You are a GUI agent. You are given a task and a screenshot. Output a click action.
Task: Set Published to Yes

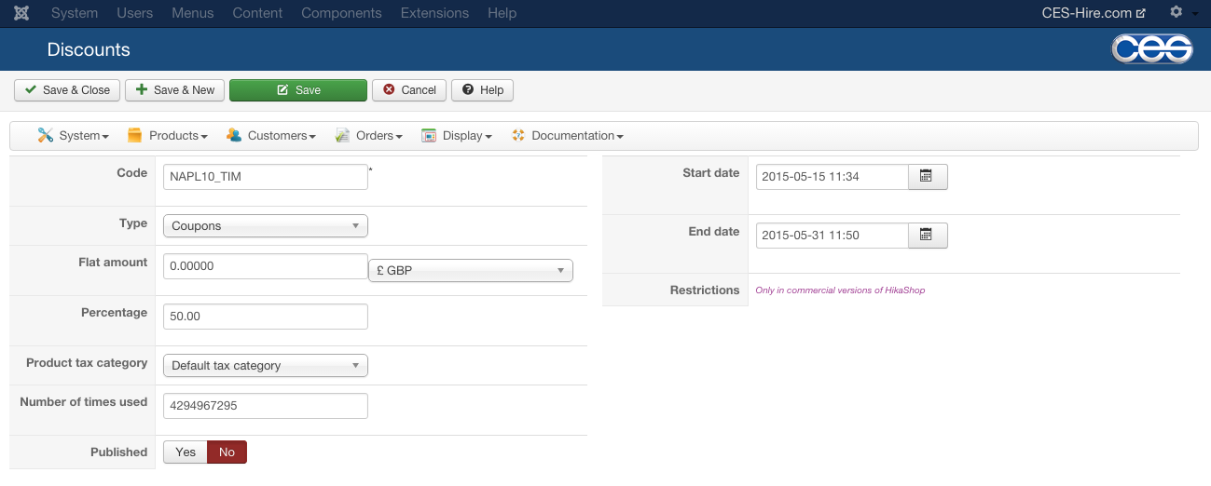186,452
